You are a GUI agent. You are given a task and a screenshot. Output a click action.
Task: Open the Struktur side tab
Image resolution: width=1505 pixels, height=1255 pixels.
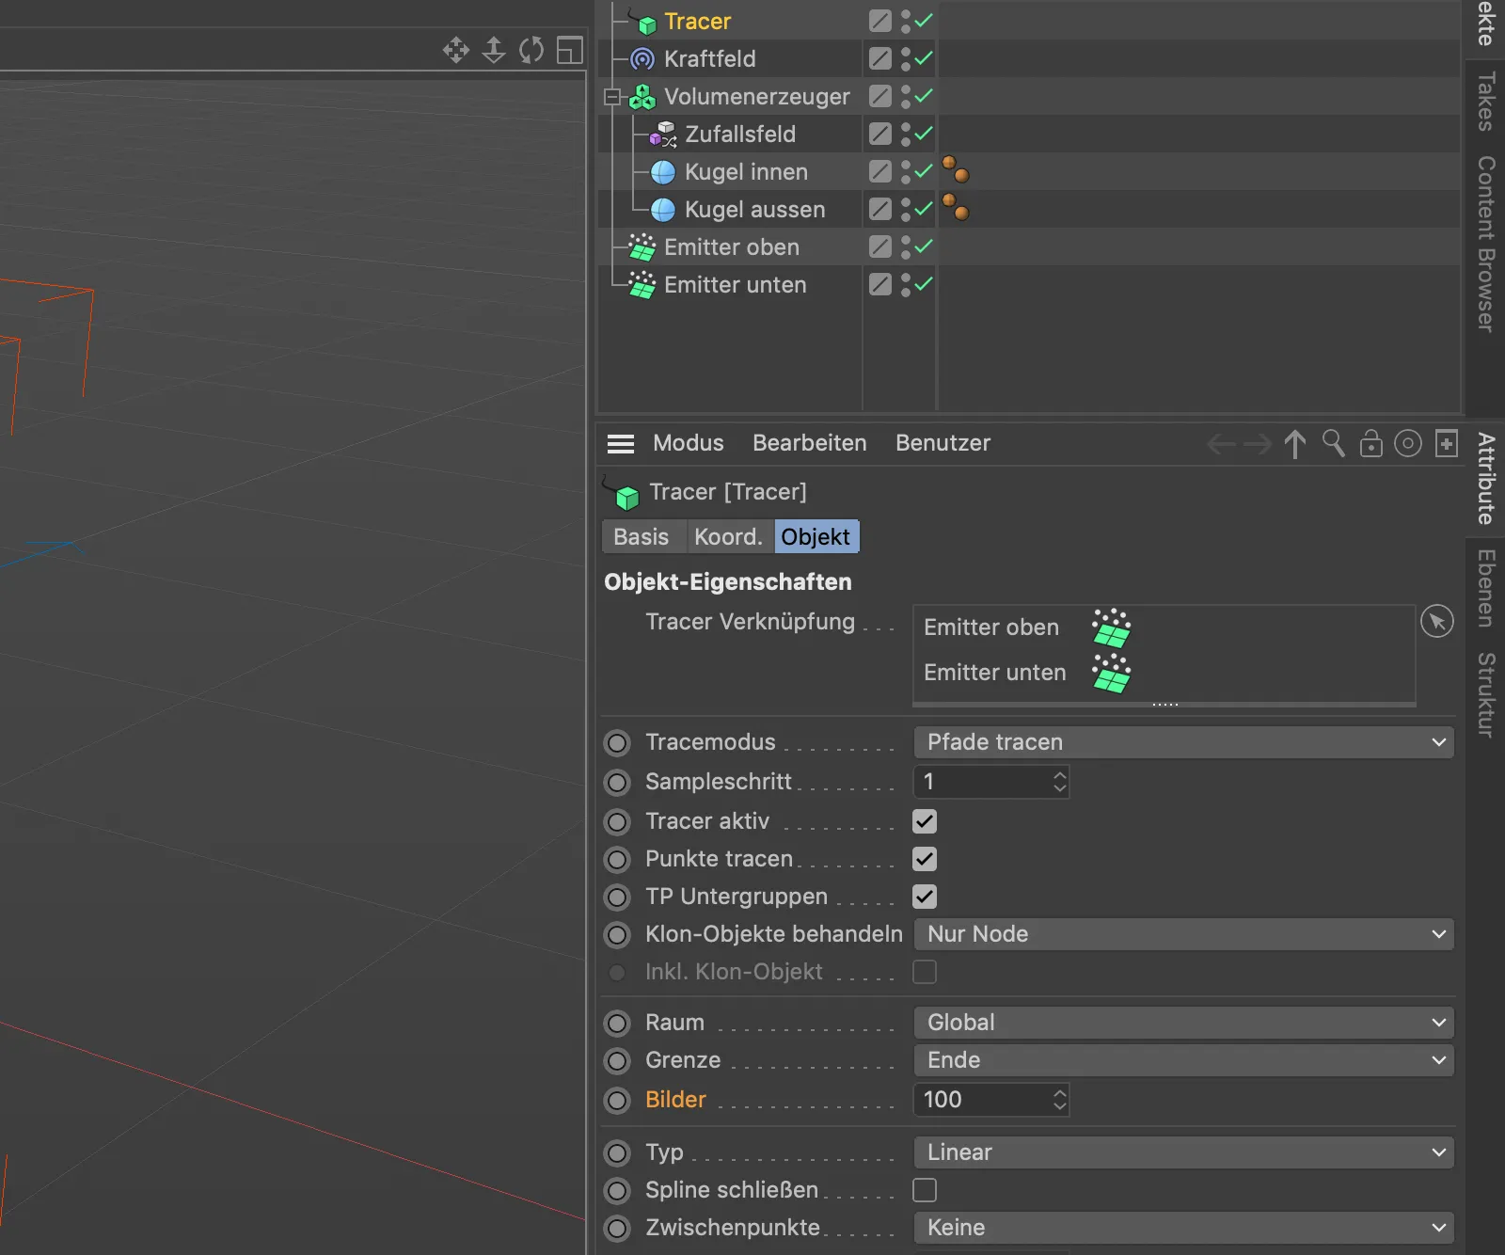(1486, 695)
